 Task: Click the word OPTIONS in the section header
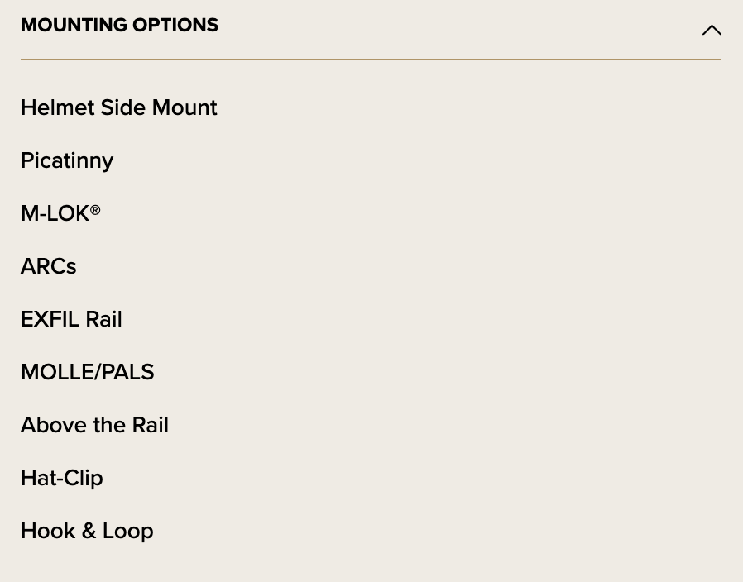pyautogui.click(x=175, y=25)
